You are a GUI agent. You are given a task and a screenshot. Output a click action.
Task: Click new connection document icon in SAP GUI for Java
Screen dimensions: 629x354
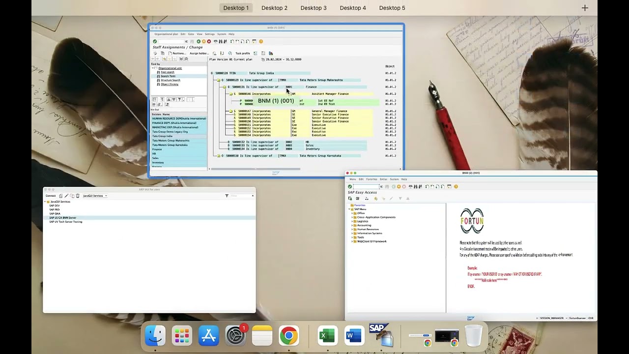coord(61,196)
